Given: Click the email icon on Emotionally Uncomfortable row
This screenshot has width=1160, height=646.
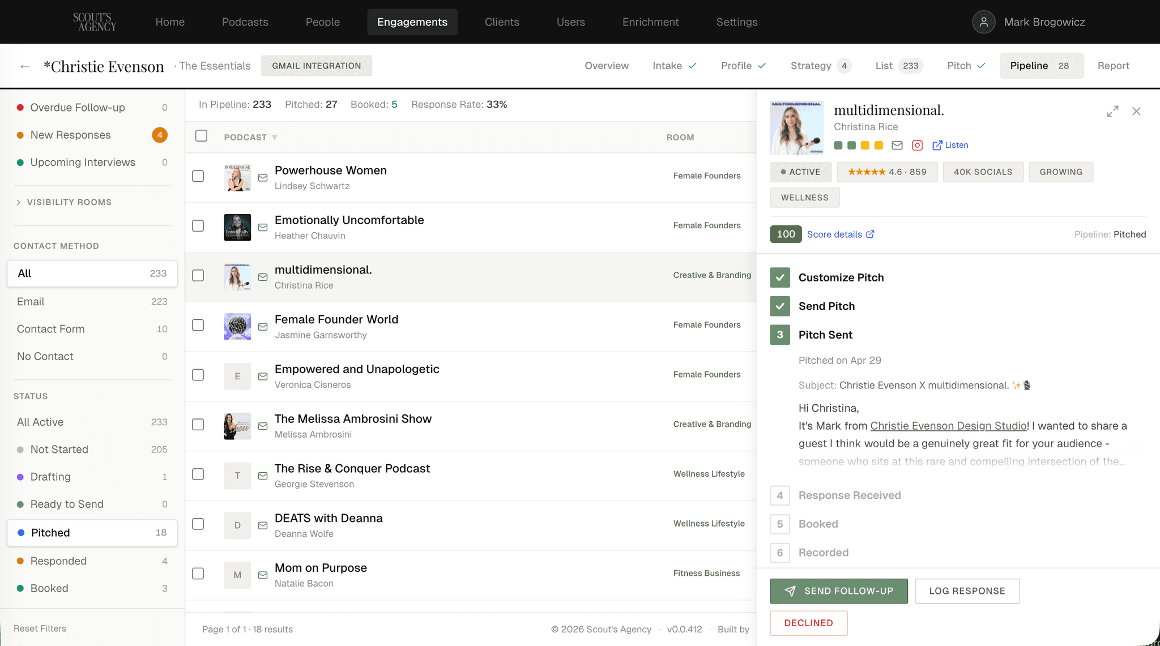Looking at the screenshot, I should point(263,228).
